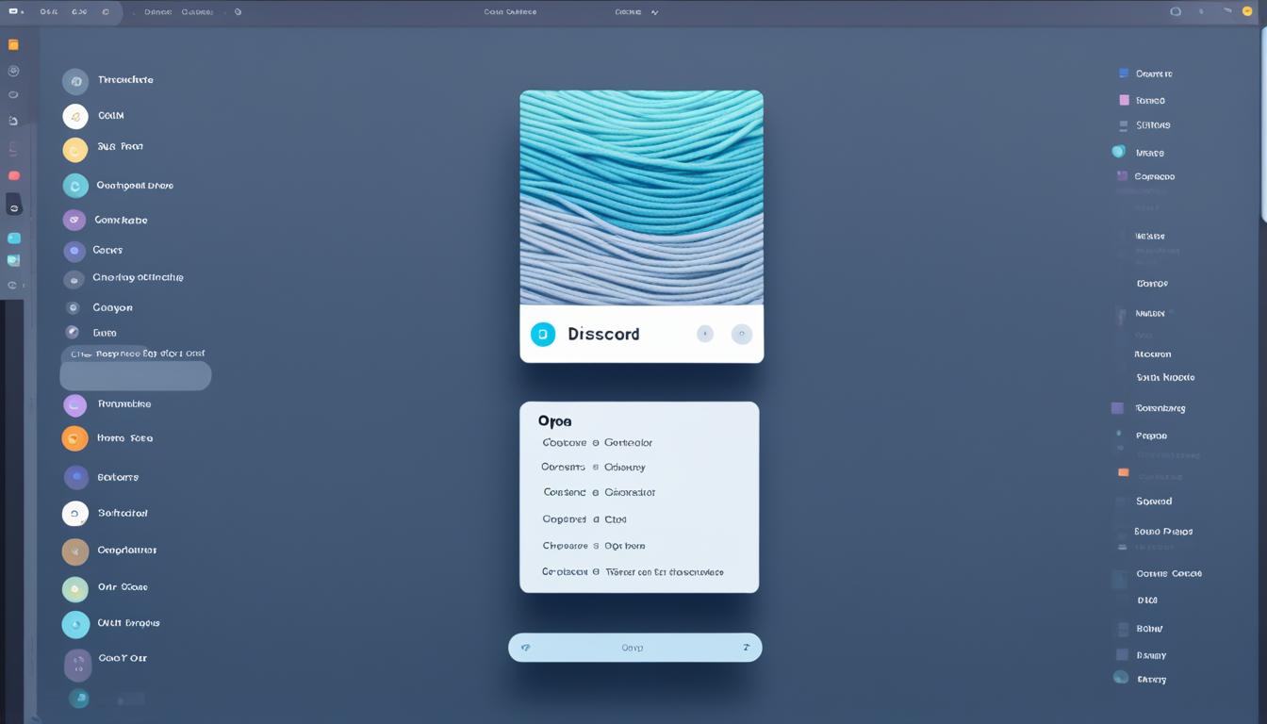Click the orange square icon in far-left dock

pyautogui.click(x=13, y=44)
